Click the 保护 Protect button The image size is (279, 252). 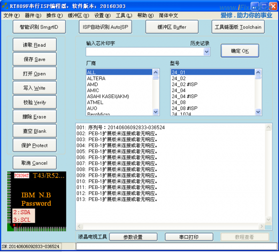(35, 145)
